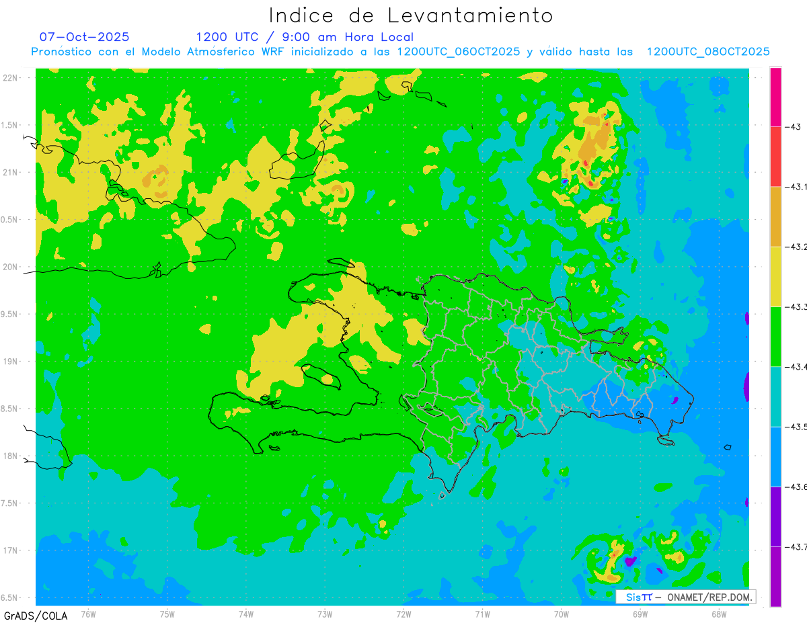
Task: Click the '69W' longitude label
Action: pyautogui.click(x=640, y=614)
